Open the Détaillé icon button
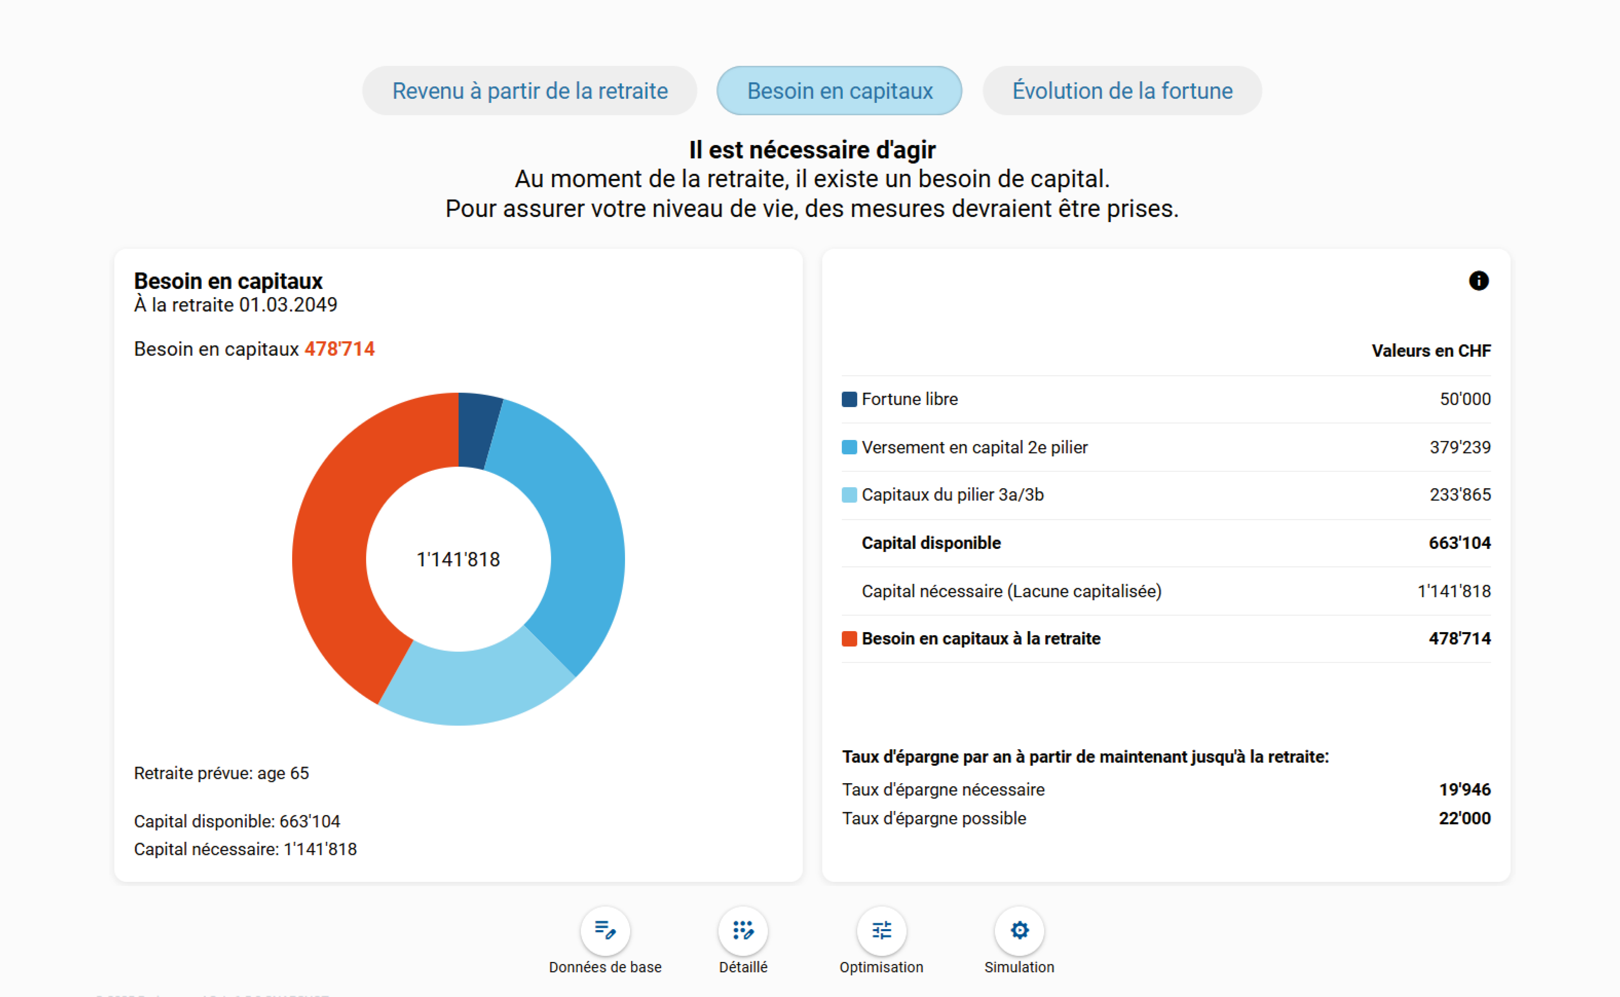 743,930
